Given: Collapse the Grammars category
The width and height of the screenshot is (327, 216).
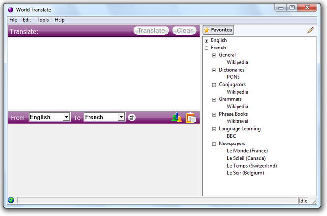Looking at the screenshot, I should (x=214, y=100).
